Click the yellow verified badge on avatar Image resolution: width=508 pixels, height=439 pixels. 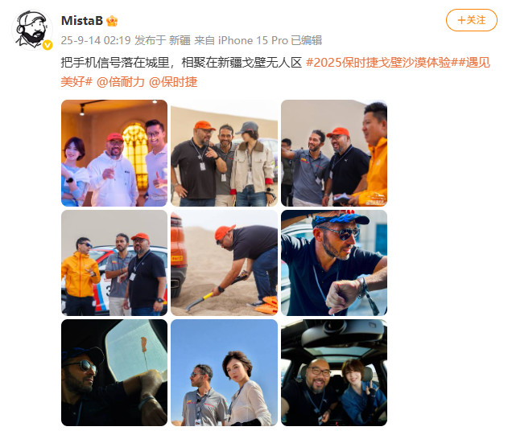tap(47, 45)
